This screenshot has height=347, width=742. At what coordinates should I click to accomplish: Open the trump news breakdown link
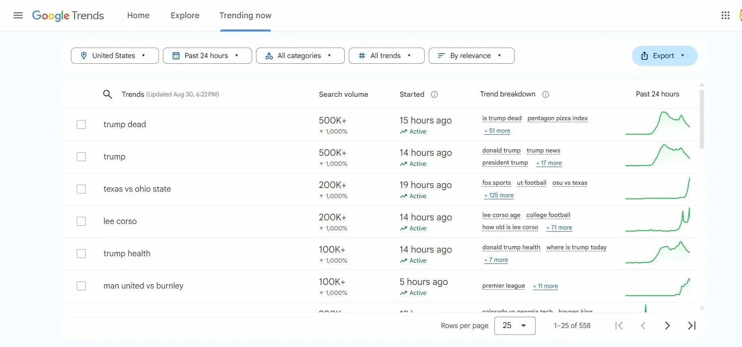(x=544, y=151)
